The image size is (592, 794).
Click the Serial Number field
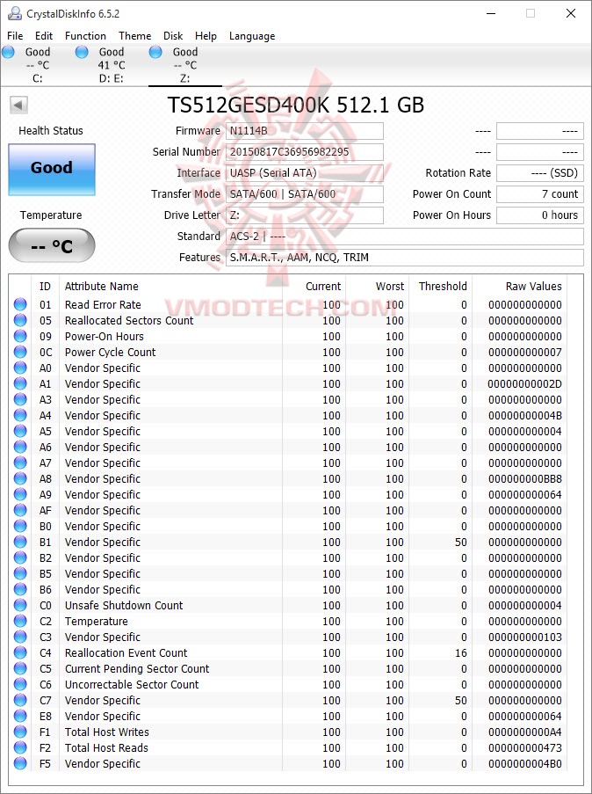click(304, 152)
